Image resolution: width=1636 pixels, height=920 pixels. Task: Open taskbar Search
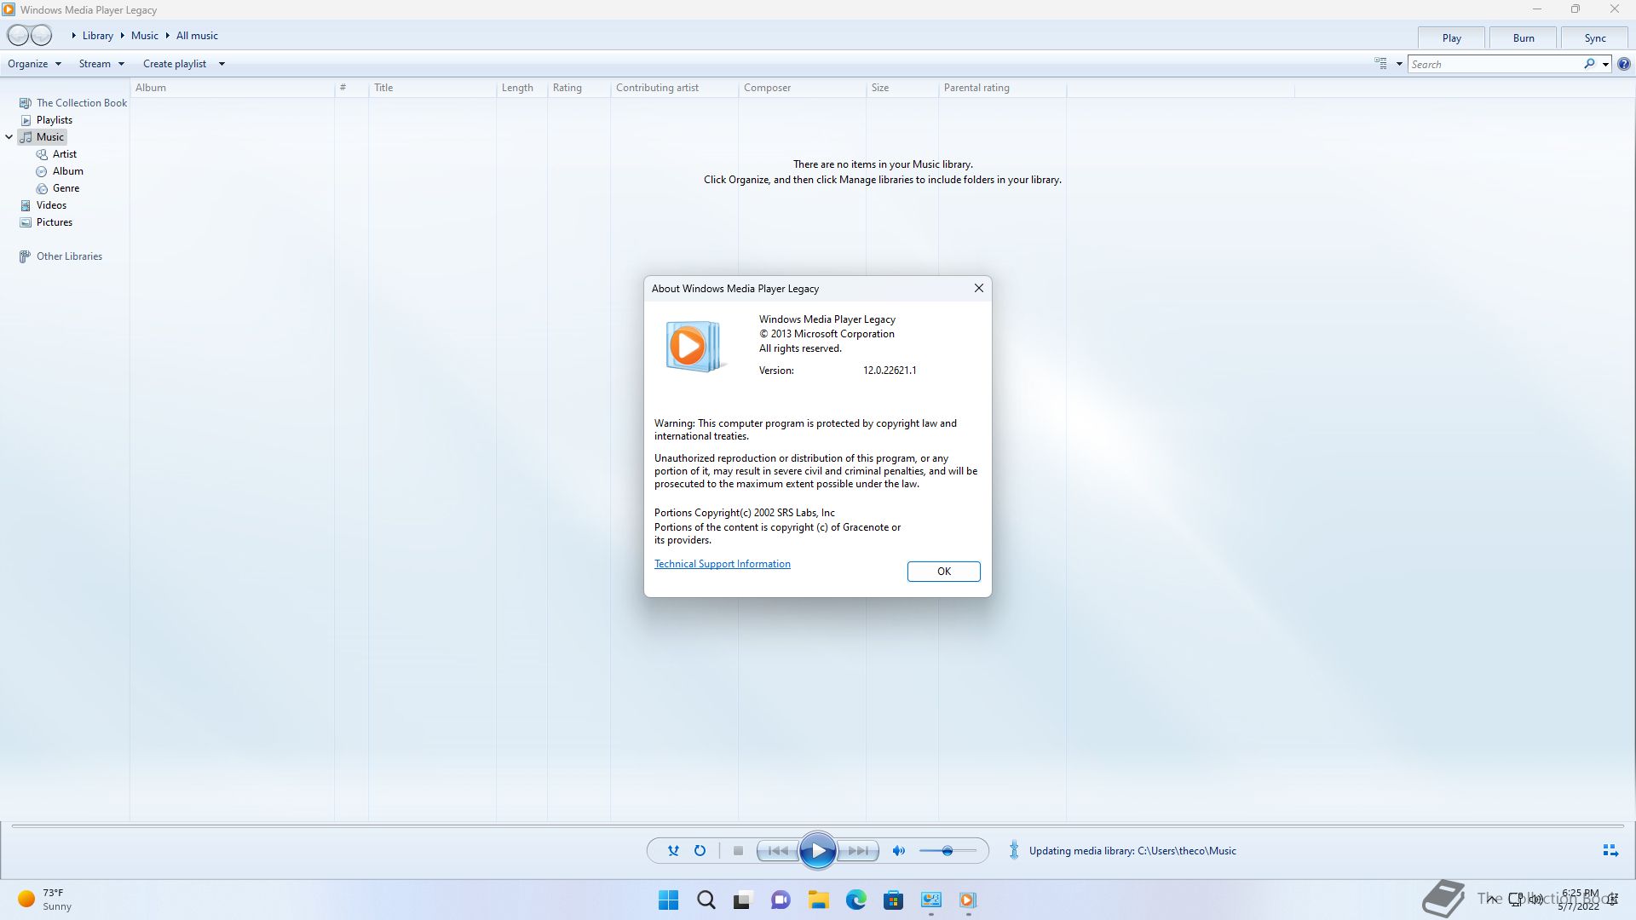click(x=706, y=900)
